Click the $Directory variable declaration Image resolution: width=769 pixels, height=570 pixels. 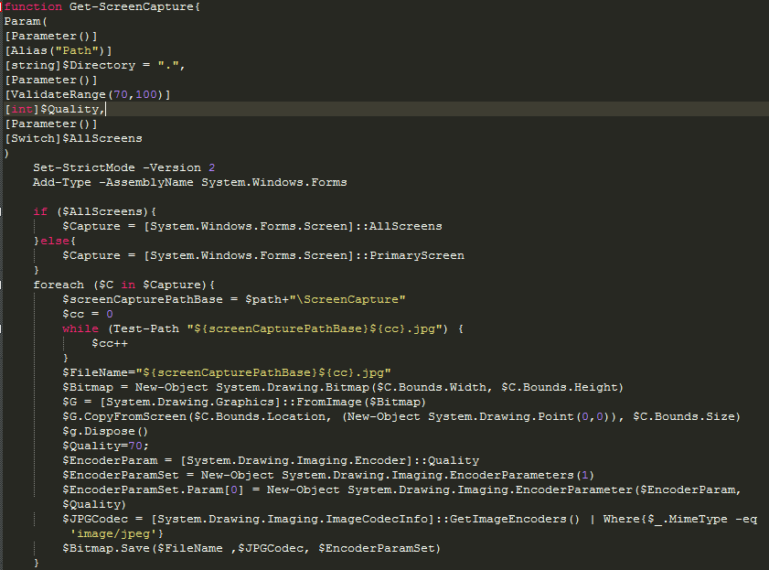pyautogui.click(x=88, y=65)
